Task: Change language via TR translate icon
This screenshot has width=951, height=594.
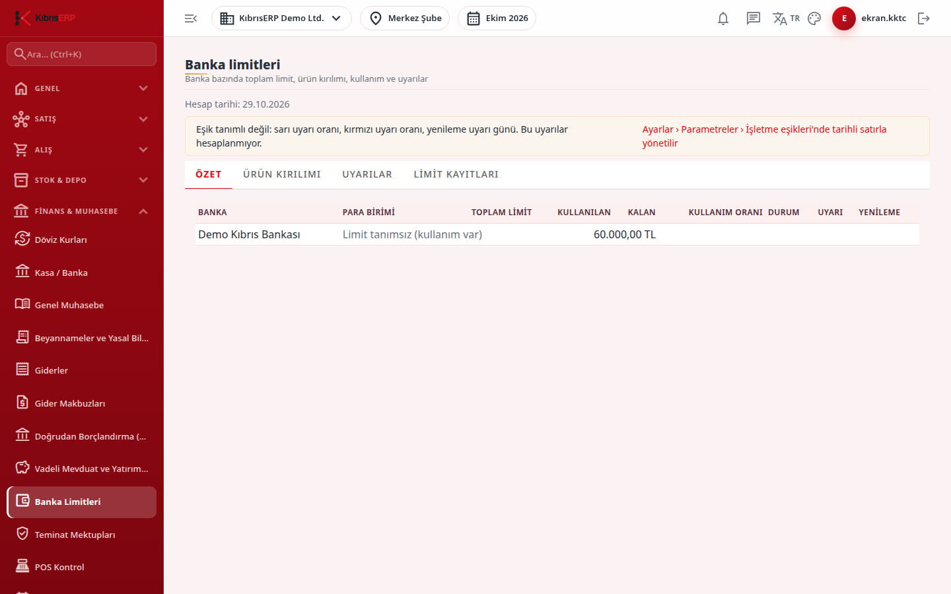Action: coord(786,18)
